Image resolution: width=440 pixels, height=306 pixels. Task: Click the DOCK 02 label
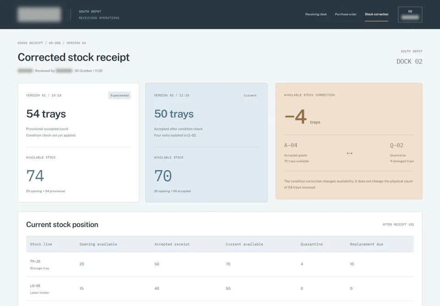409,61
